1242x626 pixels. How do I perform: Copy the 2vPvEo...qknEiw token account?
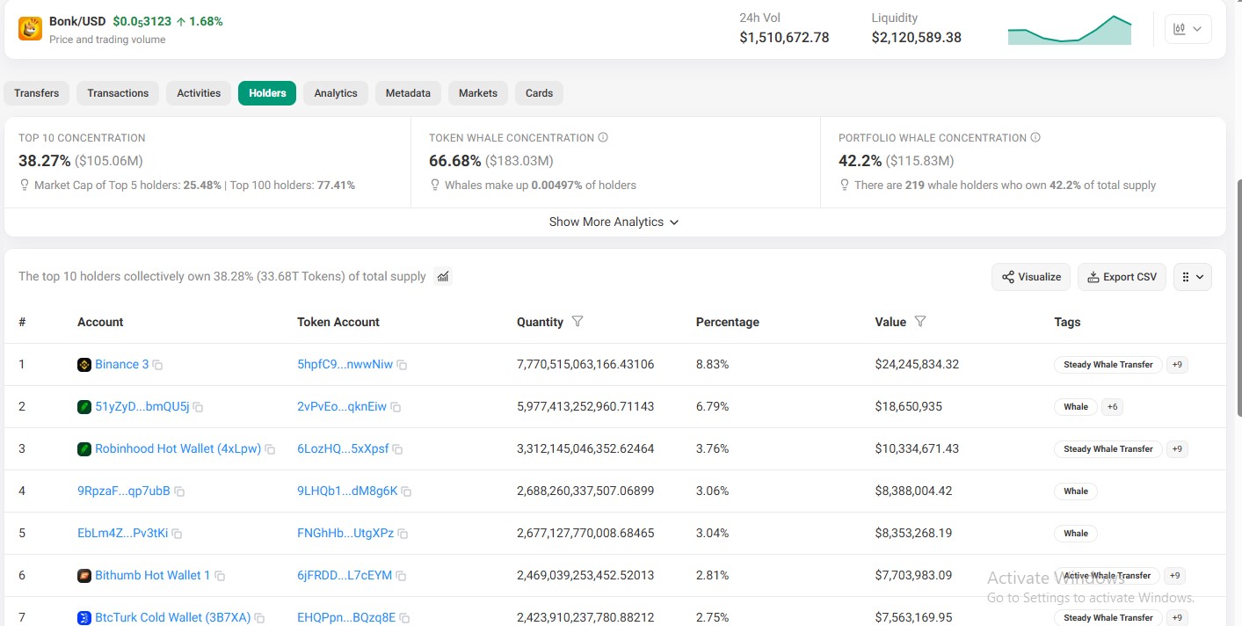click(x=396, y=407)
